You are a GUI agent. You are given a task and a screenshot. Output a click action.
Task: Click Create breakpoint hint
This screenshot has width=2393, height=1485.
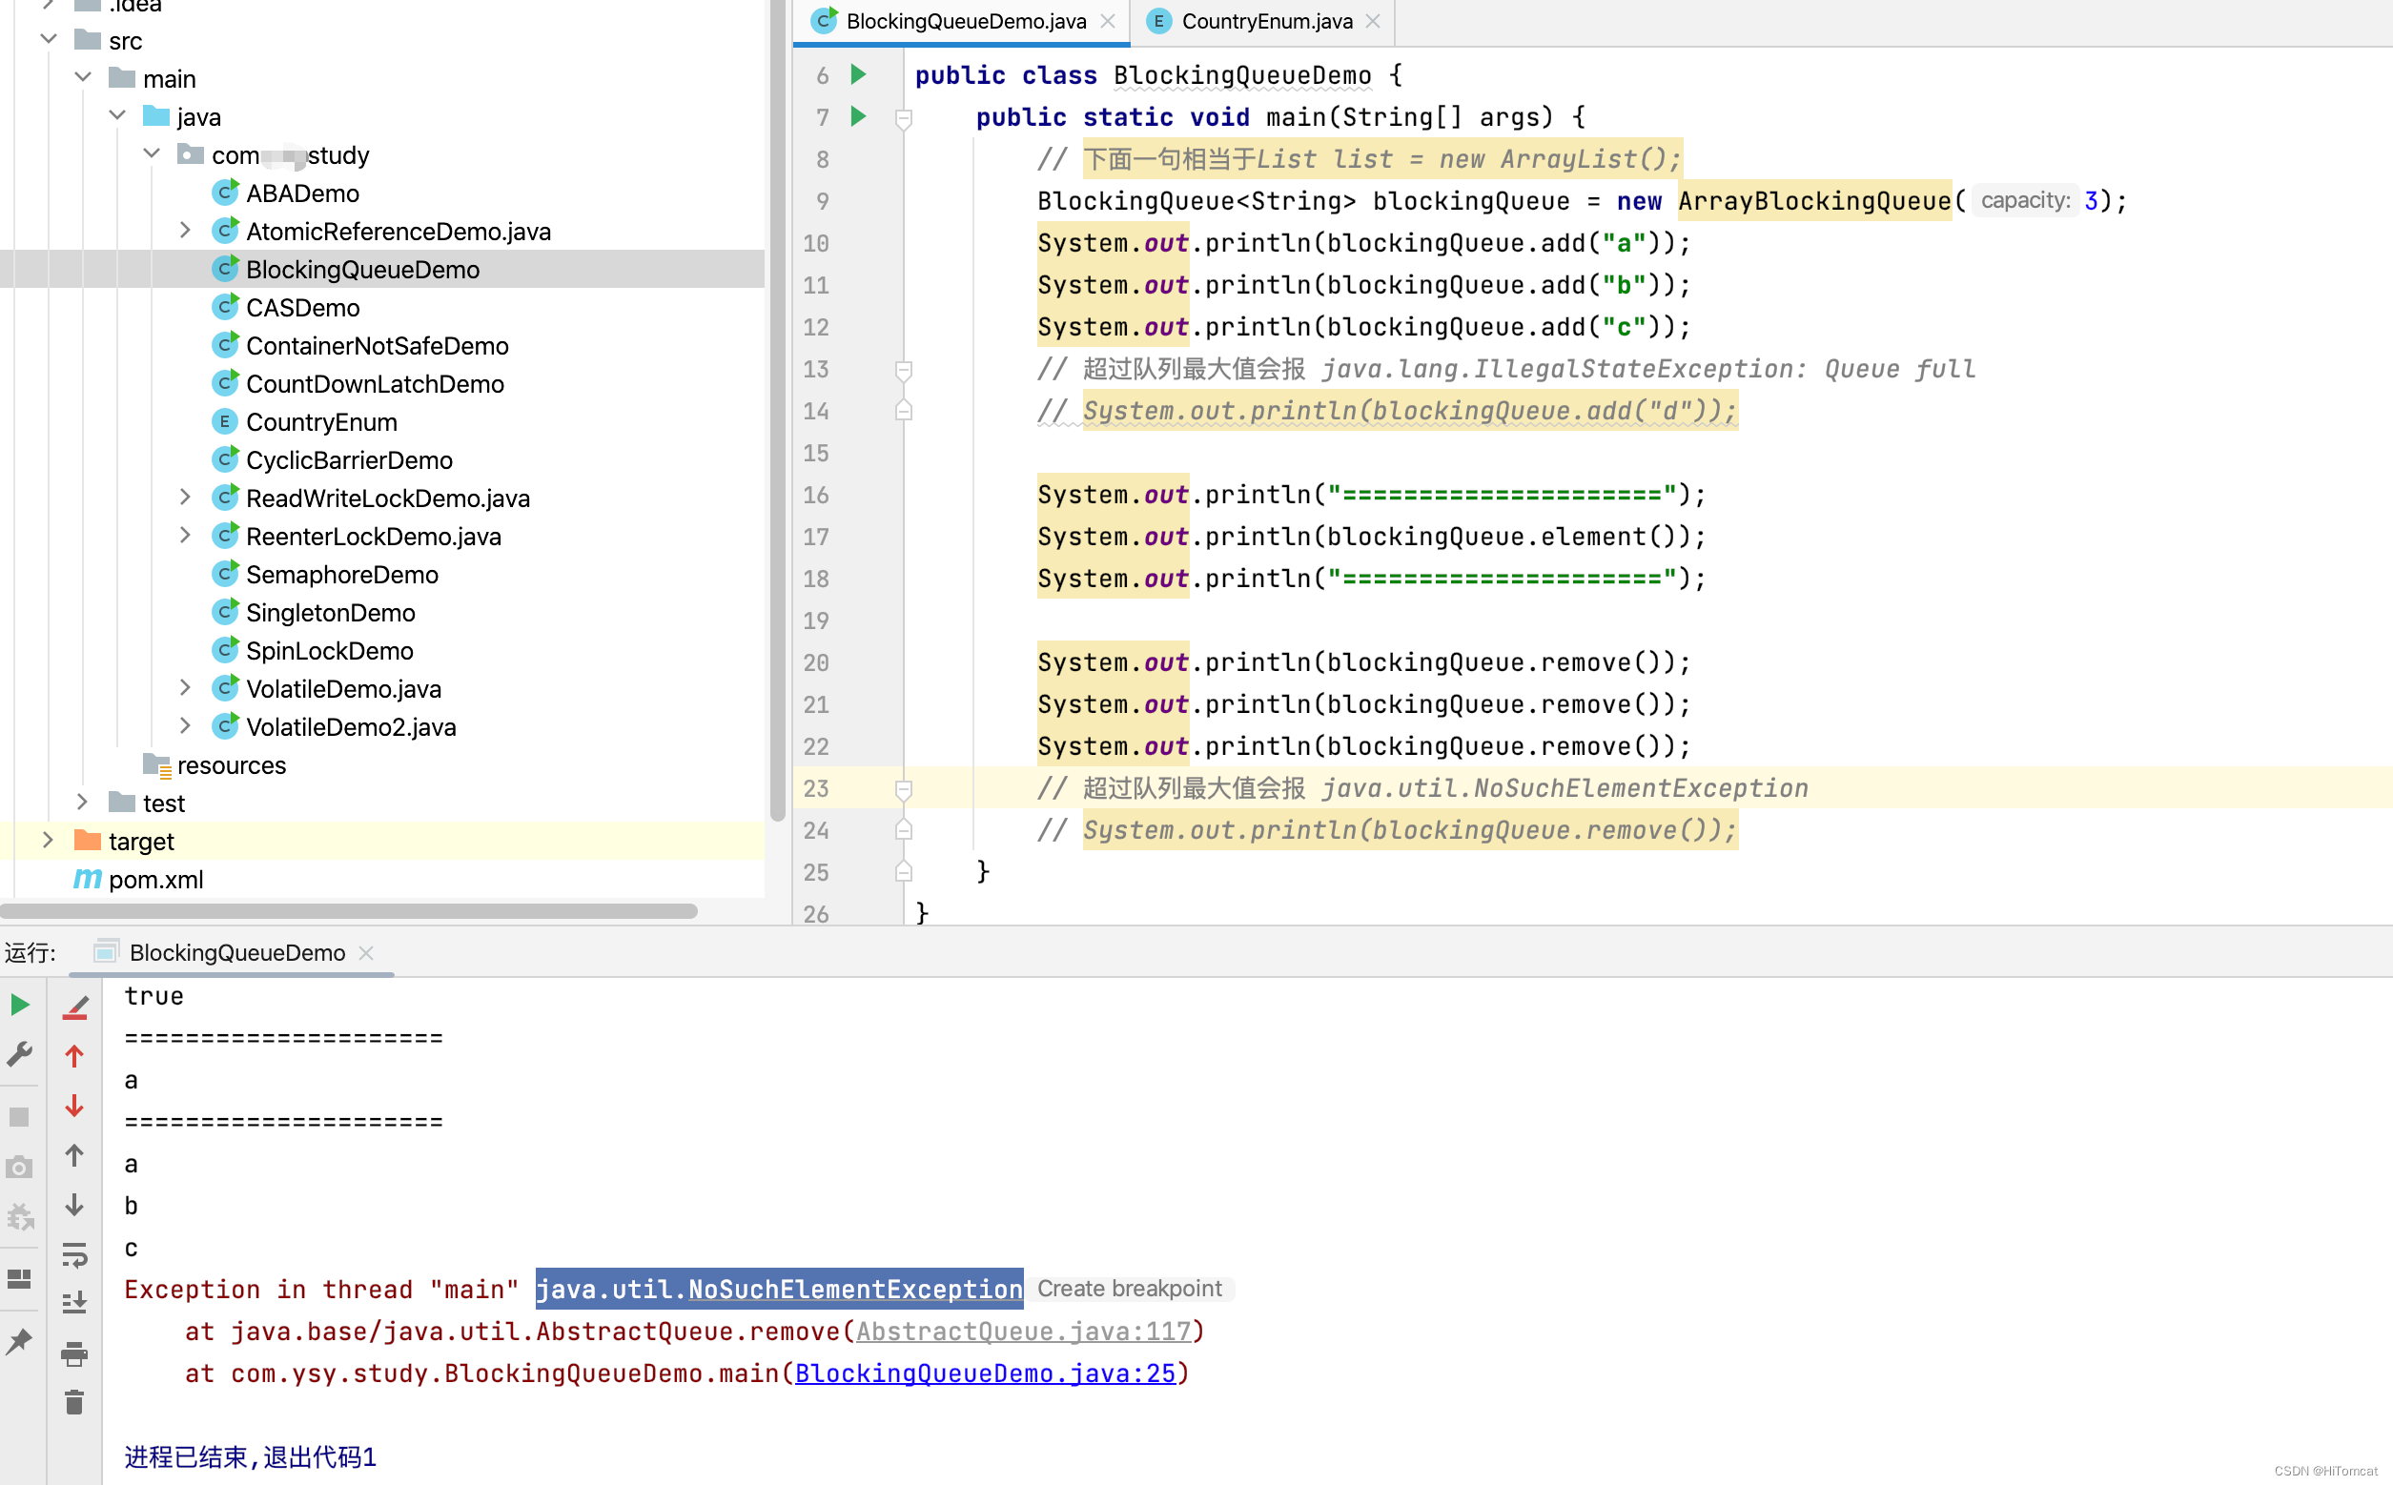click(1129, 1289)
